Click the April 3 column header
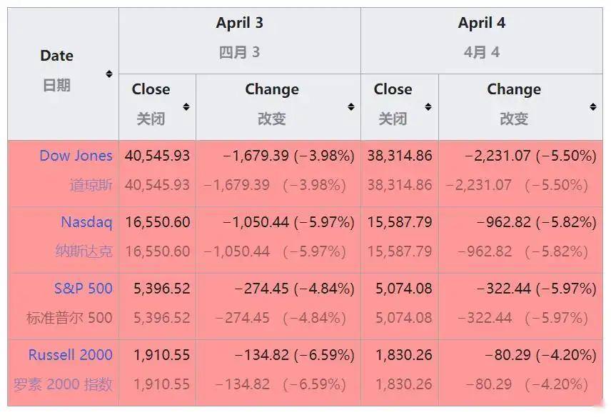 click(x=240, y=23)
